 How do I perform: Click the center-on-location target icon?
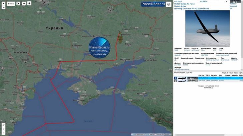point(24,4)
